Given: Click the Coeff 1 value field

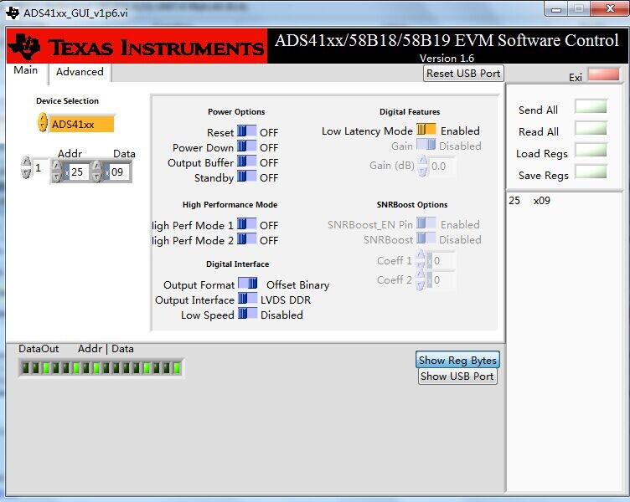Looking at the screenshot, I should 443,261.
